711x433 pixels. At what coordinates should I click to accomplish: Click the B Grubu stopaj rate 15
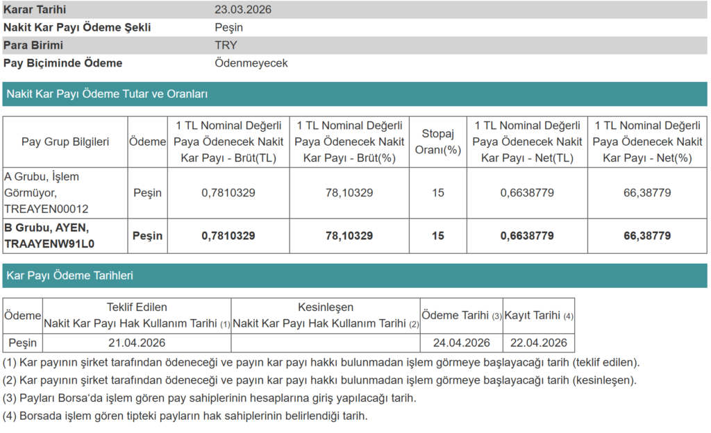coord(437,236)
